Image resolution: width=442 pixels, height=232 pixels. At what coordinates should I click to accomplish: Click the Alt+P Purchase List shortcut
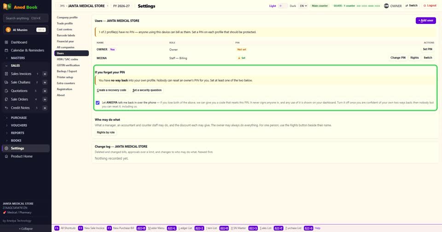point(287,228)
